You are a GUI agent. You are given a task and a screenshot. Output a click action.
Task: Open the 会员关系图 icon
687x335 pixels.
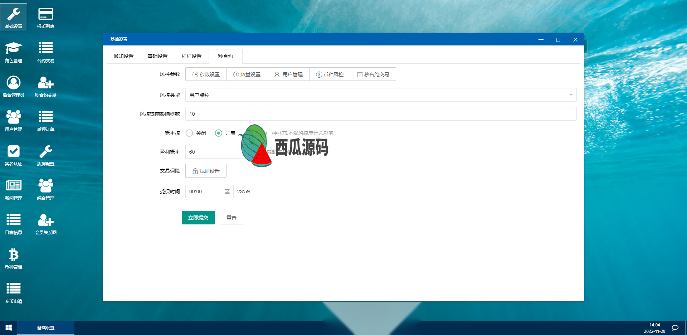(45, 224)
